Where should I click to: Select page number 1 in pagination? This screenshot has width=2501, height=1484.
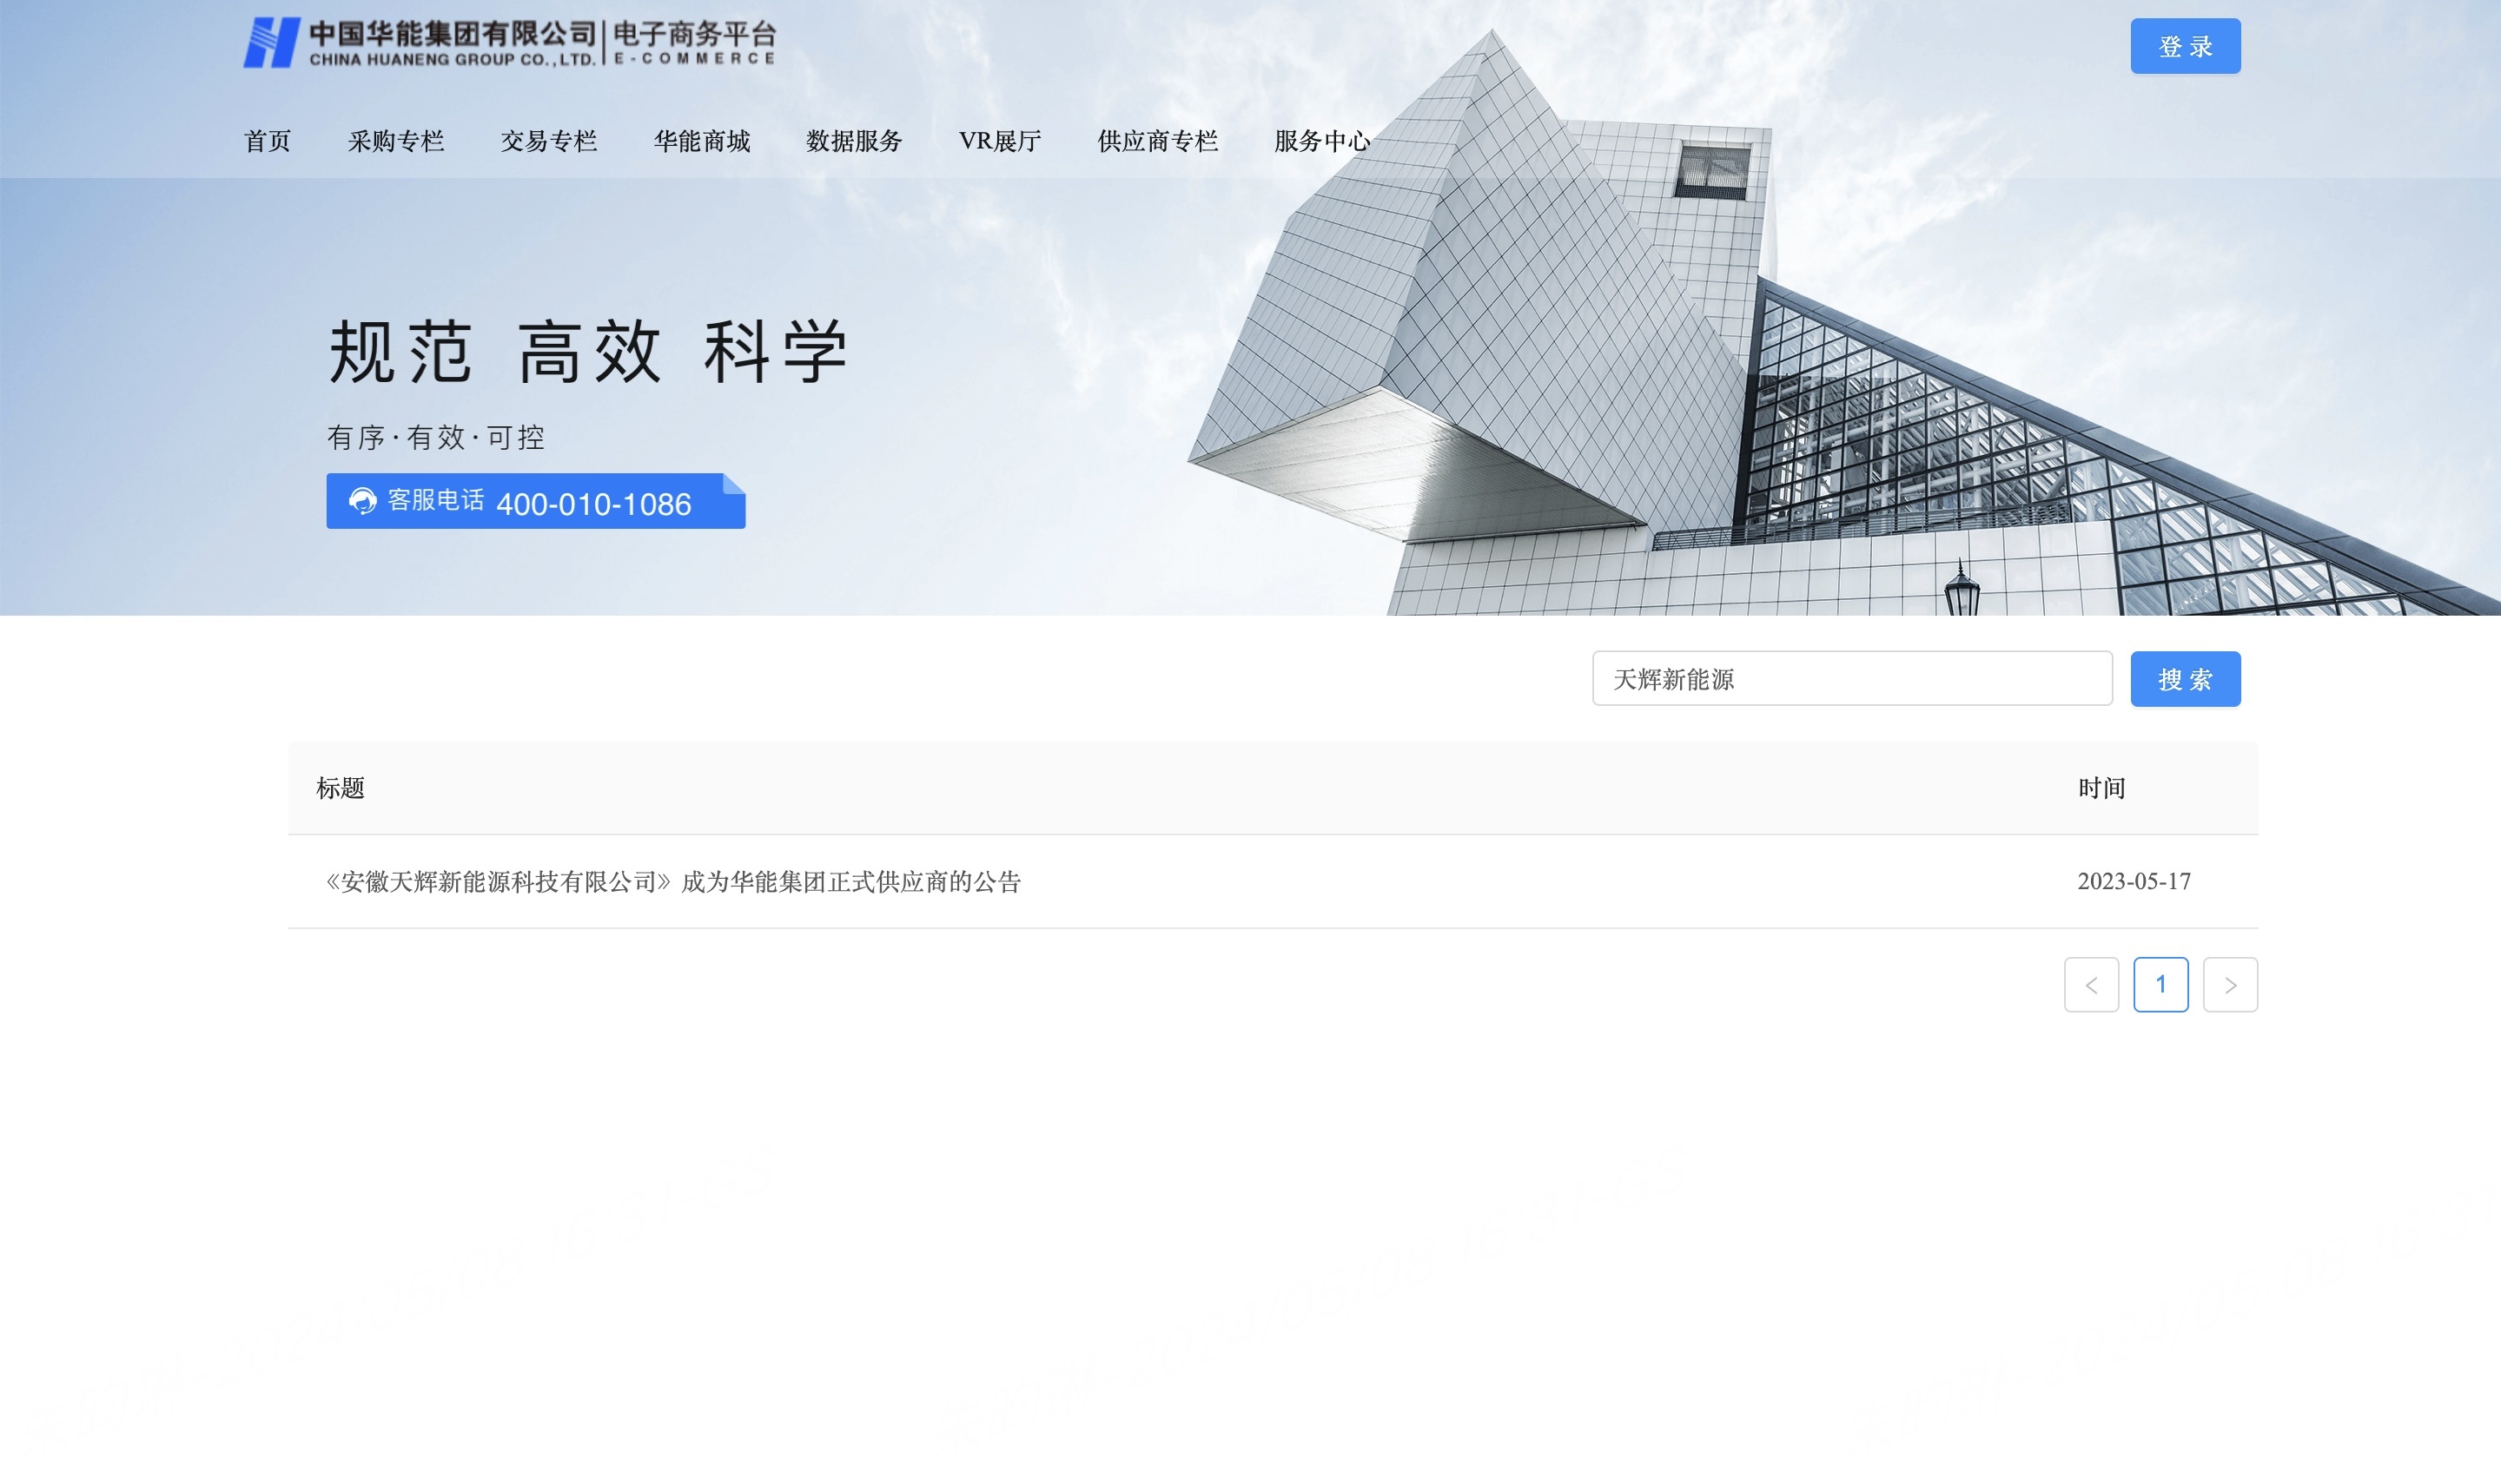click(2160, 985)
